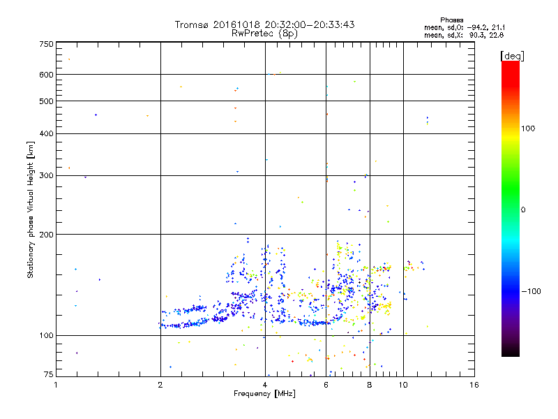
Task: Click the y-axis tick label '100'
Action: point(46,336)
